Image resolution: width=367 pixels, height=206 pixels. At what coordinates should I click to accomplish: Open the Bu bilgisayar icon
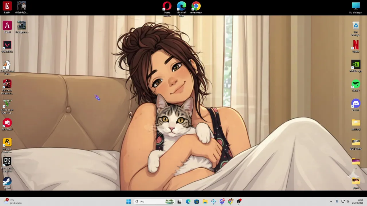[x=356, y=8]
